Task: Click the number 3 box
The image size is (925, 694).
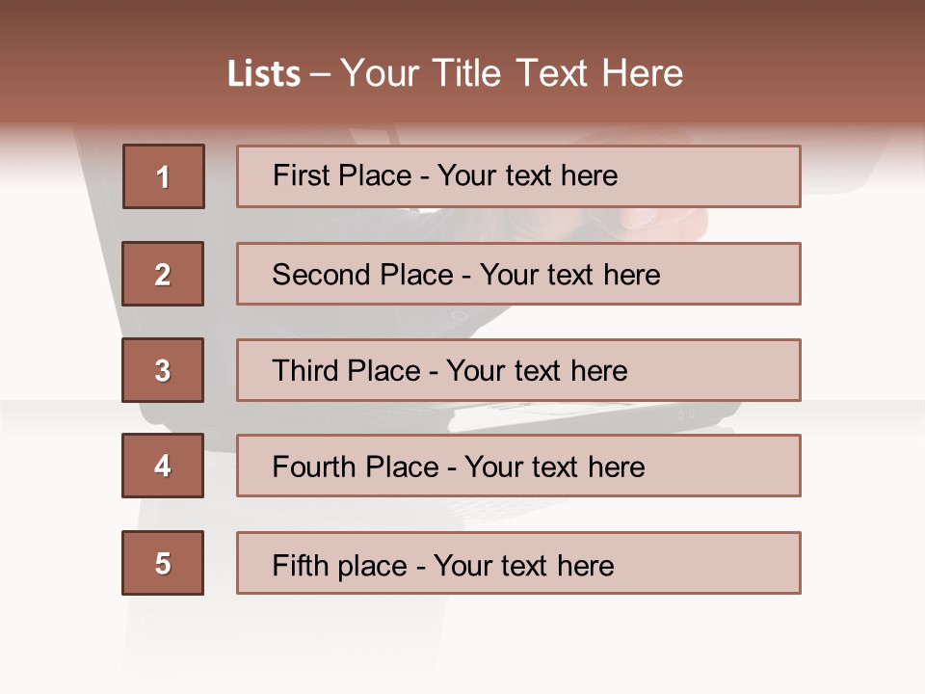Action: pyautogui.click(x=163, y=370)
